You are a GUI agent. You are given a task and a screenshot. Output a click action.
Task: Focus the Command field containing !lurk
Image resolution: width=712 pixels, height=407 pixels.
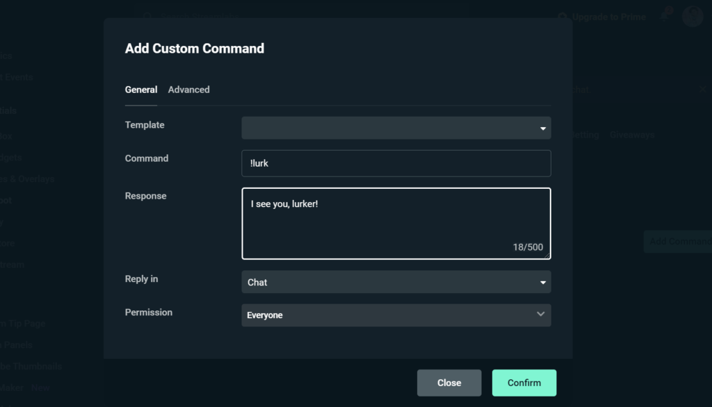coord(396,163)
